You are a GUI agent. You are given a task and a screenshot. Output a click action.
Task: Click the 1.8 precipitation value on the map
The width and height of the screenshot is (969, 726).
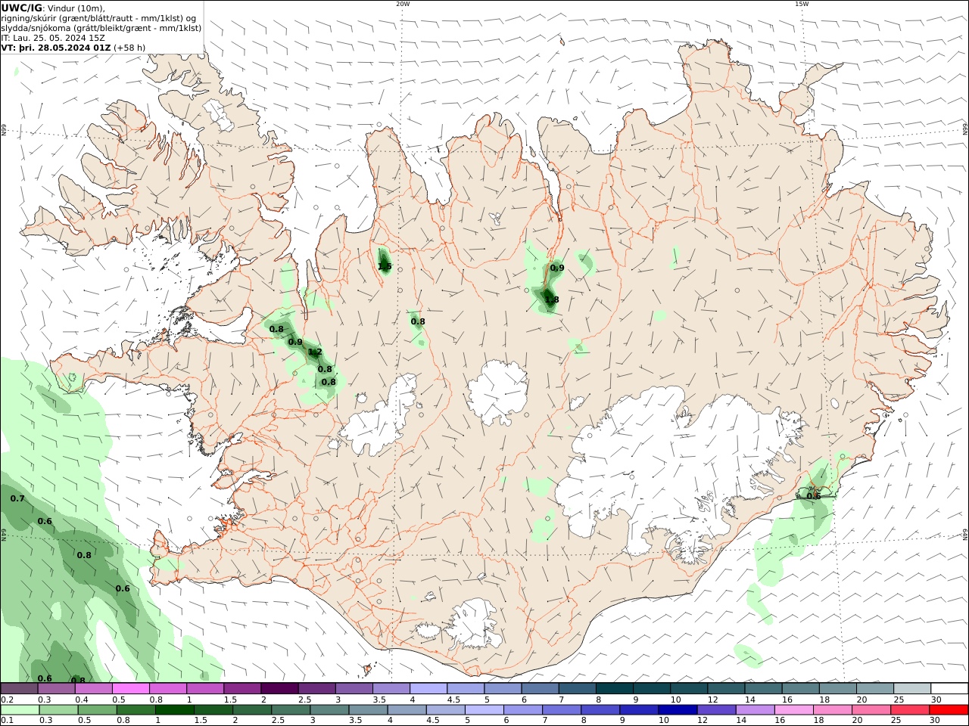(552, 299)
